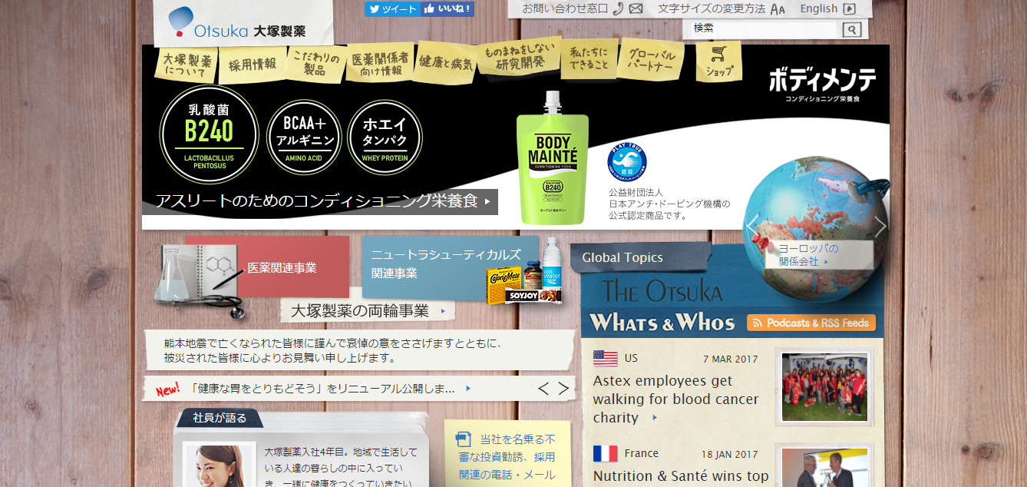Screen dimensions: 1027x487
Task: Open 大塚製薬について sticky note menu
Action: point(186,65)
